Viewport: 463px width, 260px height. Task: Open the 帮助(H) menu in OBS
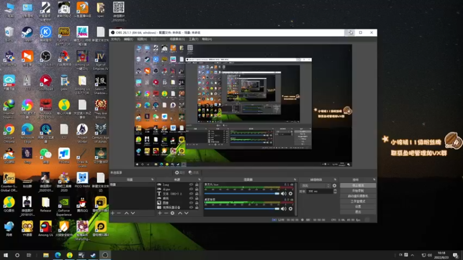(x=207, y=39)
